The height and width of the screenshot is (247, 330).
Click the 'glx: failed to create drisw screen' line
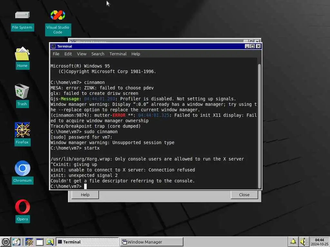click(x=94, y=94)
